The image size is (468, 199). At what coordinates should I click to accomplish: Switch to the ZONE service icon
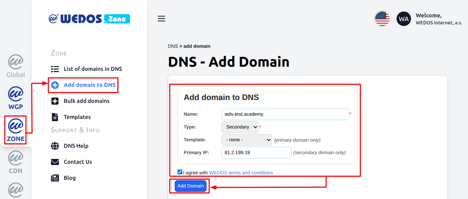[16, 130]
